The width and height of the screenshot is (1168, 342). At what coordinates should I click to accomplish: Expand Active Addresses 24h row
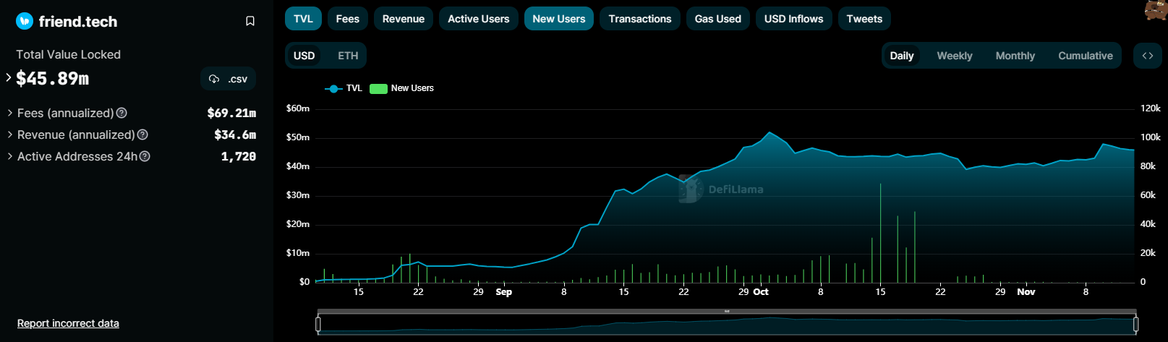(10, 156)
